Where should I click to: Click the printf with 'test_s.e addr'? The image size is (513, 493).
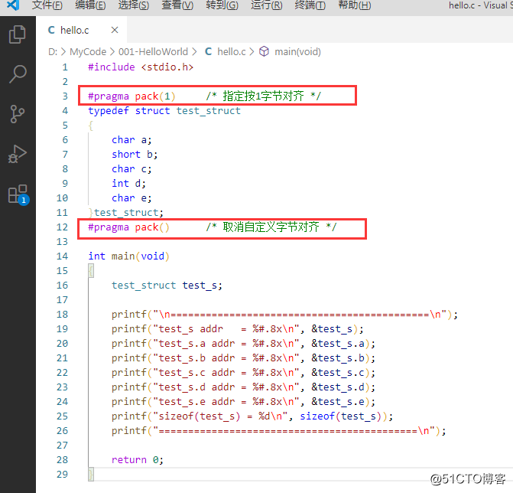[x=243, y=402]
